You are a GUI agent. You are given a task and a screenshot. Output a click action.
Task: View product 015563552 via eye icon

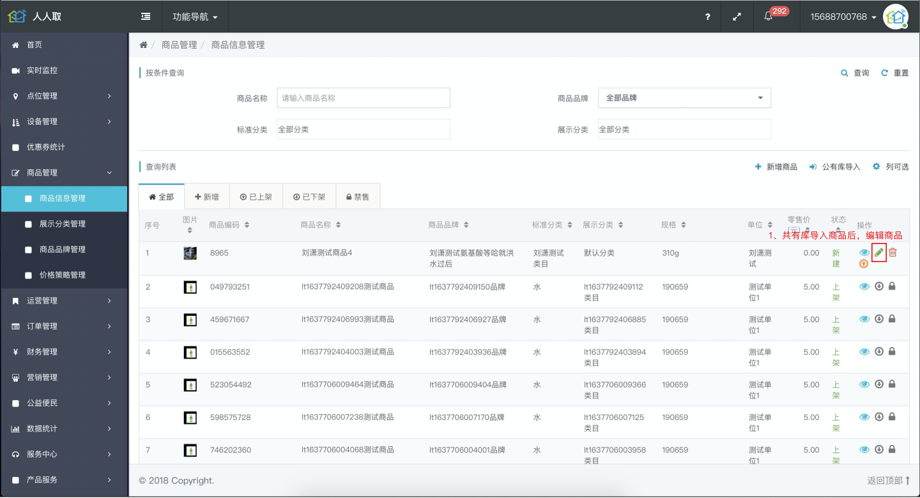tap(864, 352)
